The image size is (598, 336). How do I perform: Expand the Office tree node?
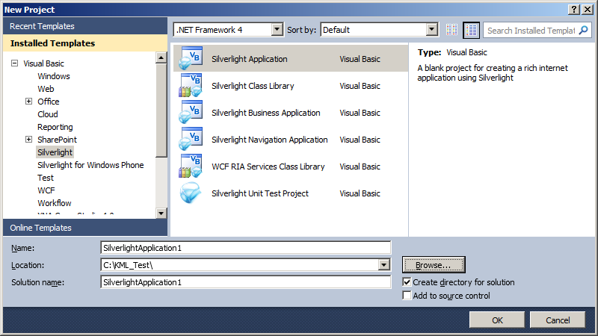tap(28, 102)
